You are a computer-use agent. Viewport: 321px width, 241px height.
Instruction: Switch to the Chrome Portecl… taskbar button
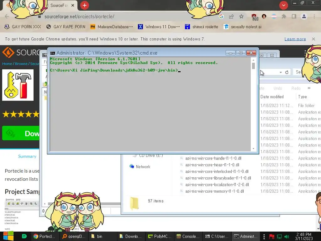point(44,236)
